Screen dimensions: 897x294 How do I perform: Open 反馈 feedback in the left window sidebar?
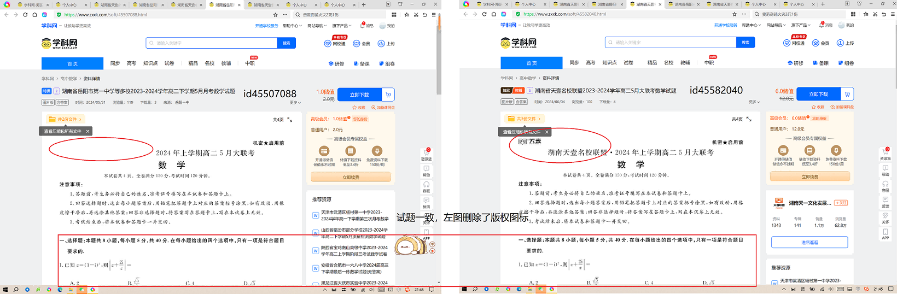click(426, 203)
